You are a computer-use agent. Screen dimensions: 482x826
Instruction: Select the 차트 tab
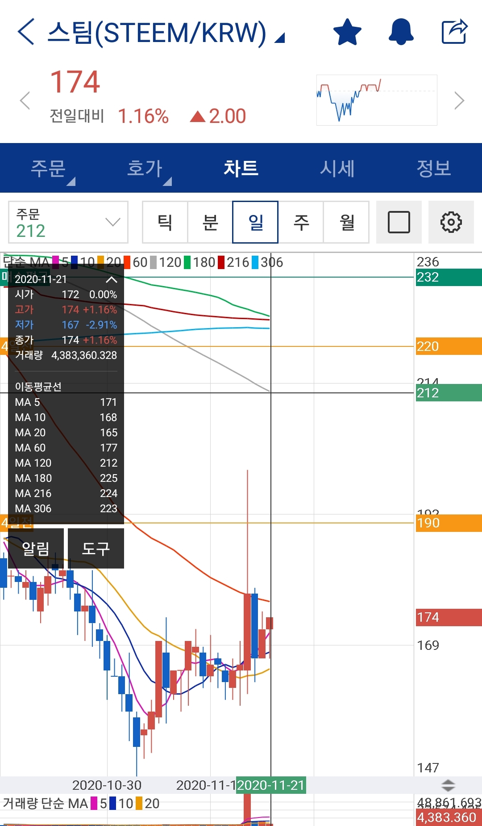[241, 169]
